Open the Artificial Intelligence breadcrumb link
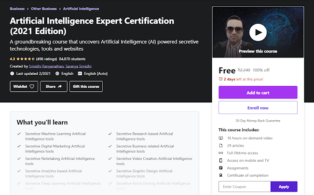The height and width of the screenshot is (195, 314). coord(81,9)
